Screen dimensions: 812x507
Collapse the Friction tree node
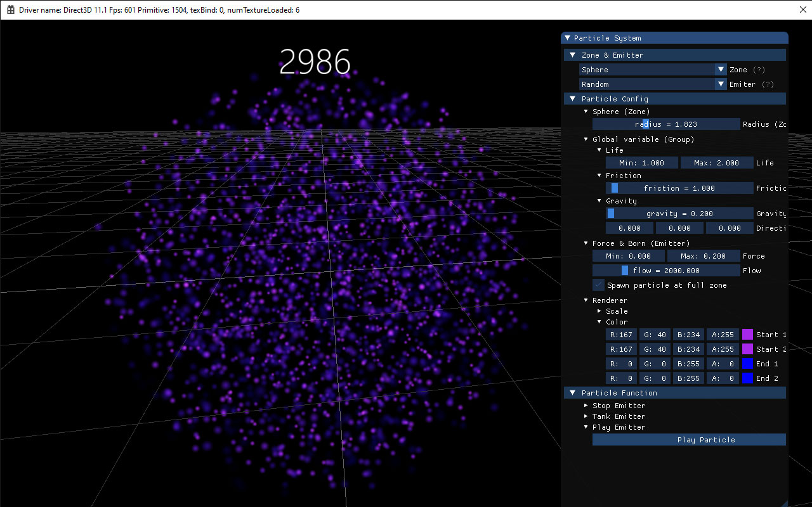(599, 176)
